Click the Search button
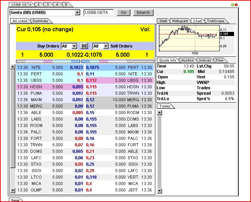 [143, 13]
